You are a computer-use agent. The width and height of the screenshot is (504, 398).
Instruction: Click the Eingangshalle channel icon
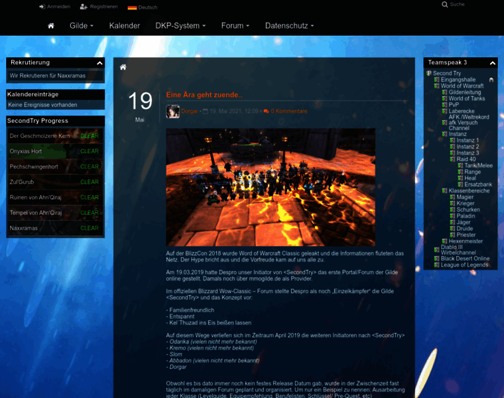pos(436,80)
